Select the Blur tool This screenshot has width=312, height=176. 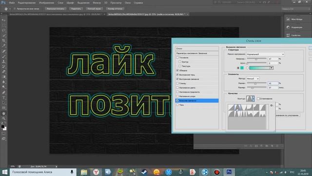(3, 82)
